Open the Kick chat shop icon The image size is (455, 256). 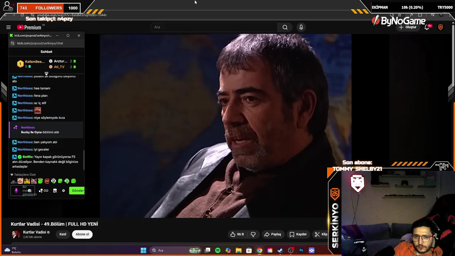pos(55,191)
